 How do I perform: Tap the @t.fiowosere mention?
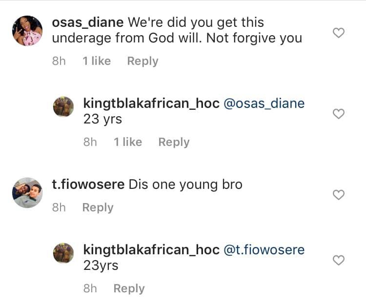tap(264, 250)
